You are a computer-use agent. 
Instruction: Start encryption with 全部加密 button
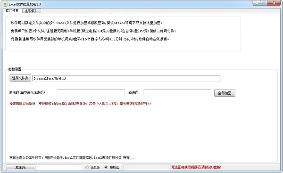click(225, 93)
